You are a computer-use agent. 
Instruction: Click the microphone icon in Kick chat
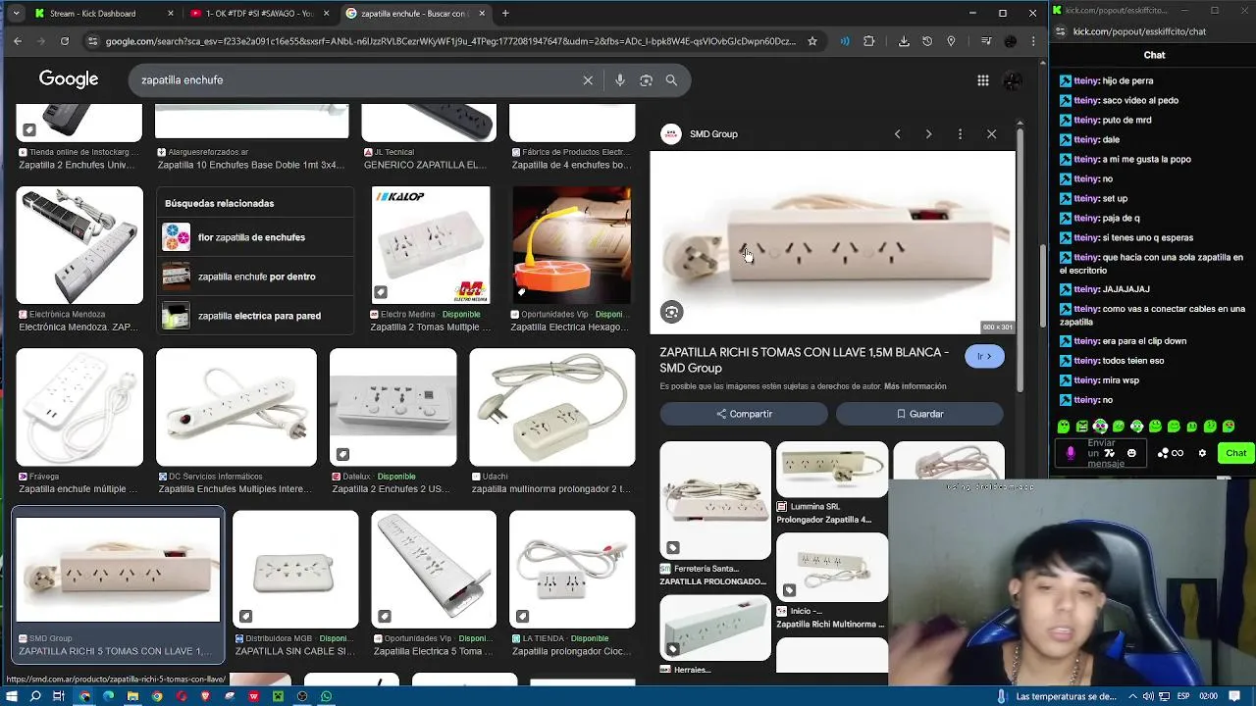pyautogui.click(x=1071, y=453)
